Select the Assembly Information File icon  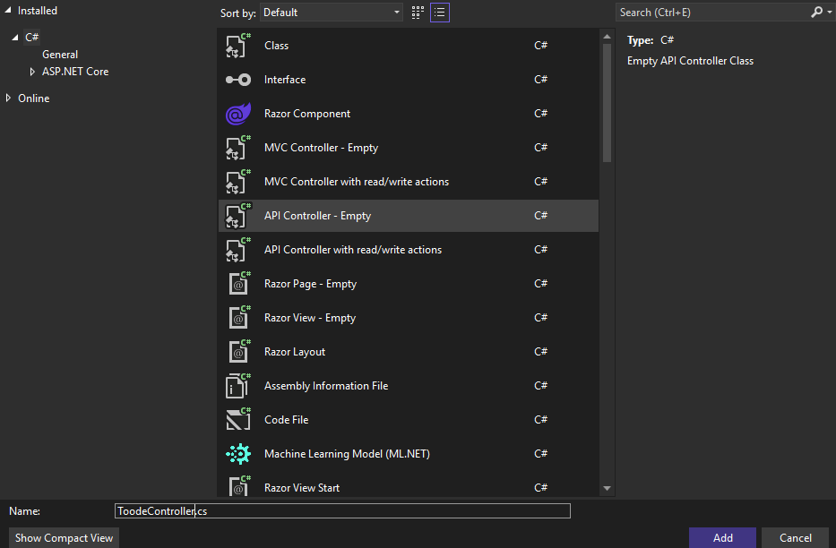237,386
